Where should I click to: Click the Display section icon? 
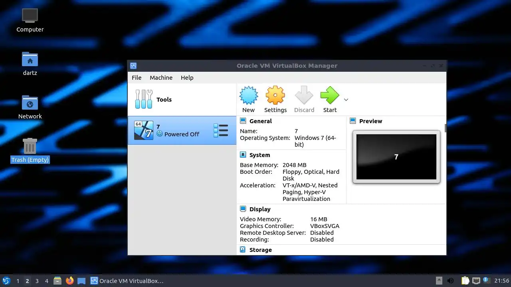pyautogui.click(x=243, y=209)
